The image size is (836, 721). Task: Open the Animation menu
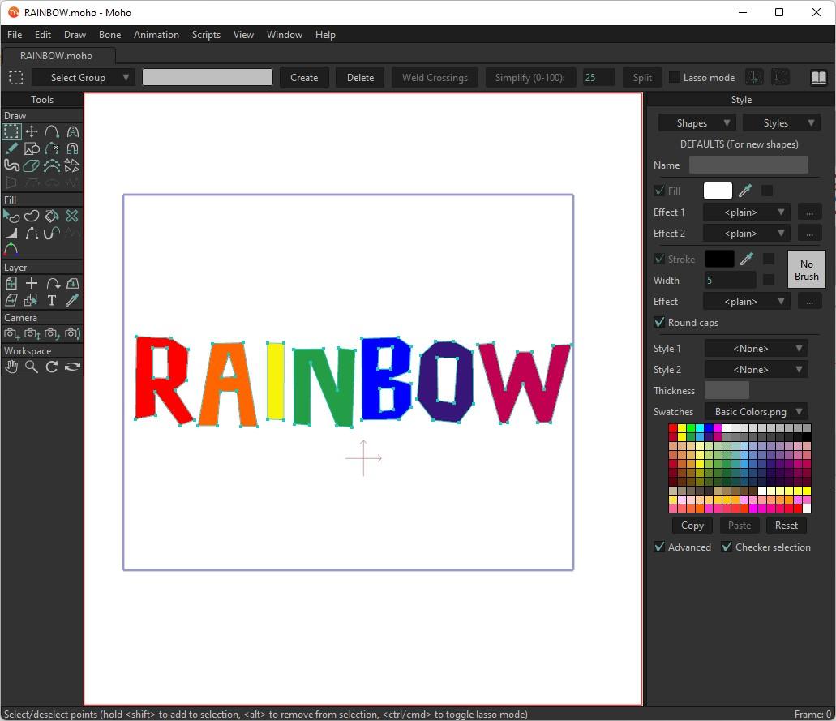[156, 35]
